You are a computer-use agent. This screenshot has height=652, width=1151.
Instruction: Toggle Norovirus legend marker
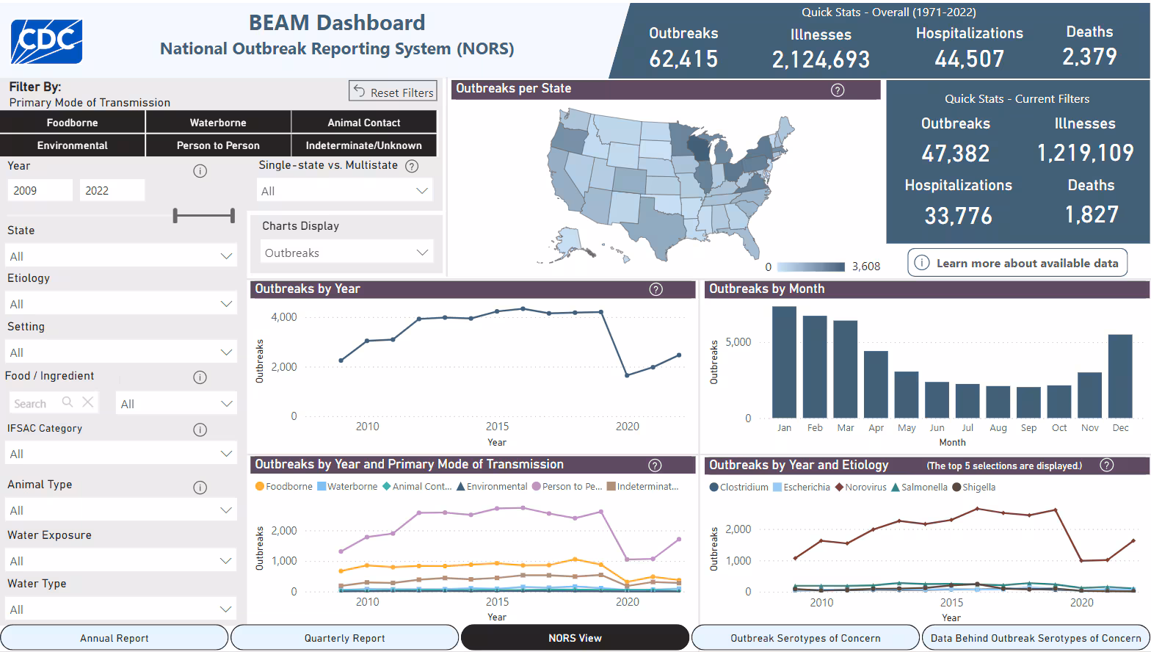[839, 487]
